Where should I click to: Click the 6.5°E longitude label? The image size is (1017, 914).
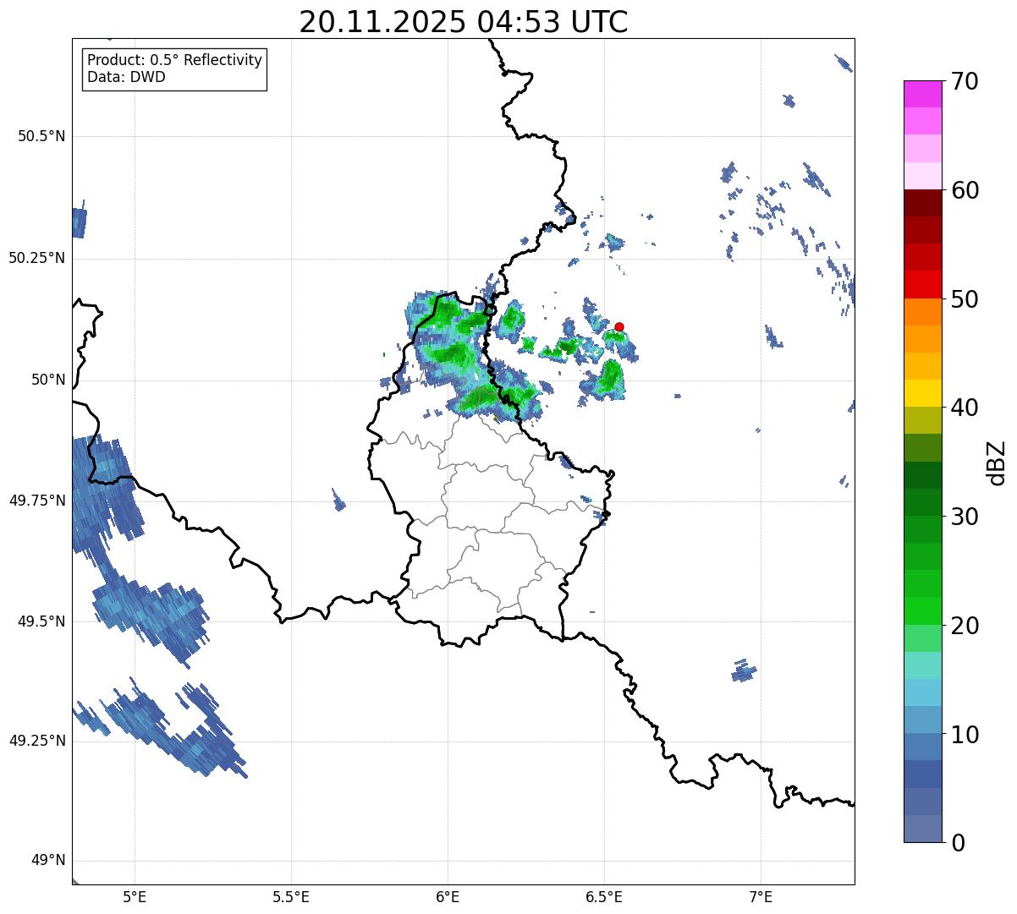click(x=604, y=896)
